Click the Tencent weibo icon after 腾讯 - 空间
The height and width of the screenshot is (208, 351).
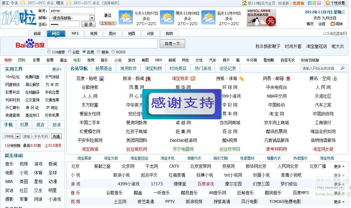click(x=335, y=78)
